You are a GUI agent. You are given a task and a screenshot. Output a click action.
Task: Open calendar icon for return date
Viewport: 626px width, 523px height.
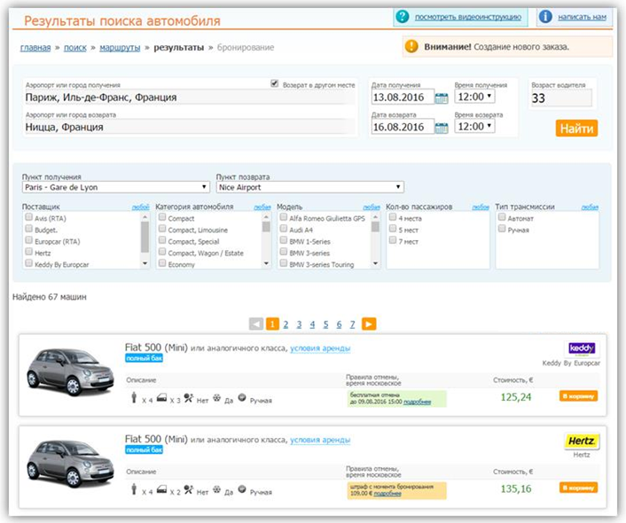click(x=442, y=128)
